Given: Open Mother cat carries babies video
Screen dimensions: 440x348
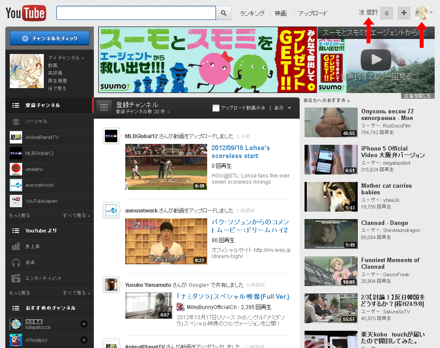Looking at the screenshot, I should 386,189.
